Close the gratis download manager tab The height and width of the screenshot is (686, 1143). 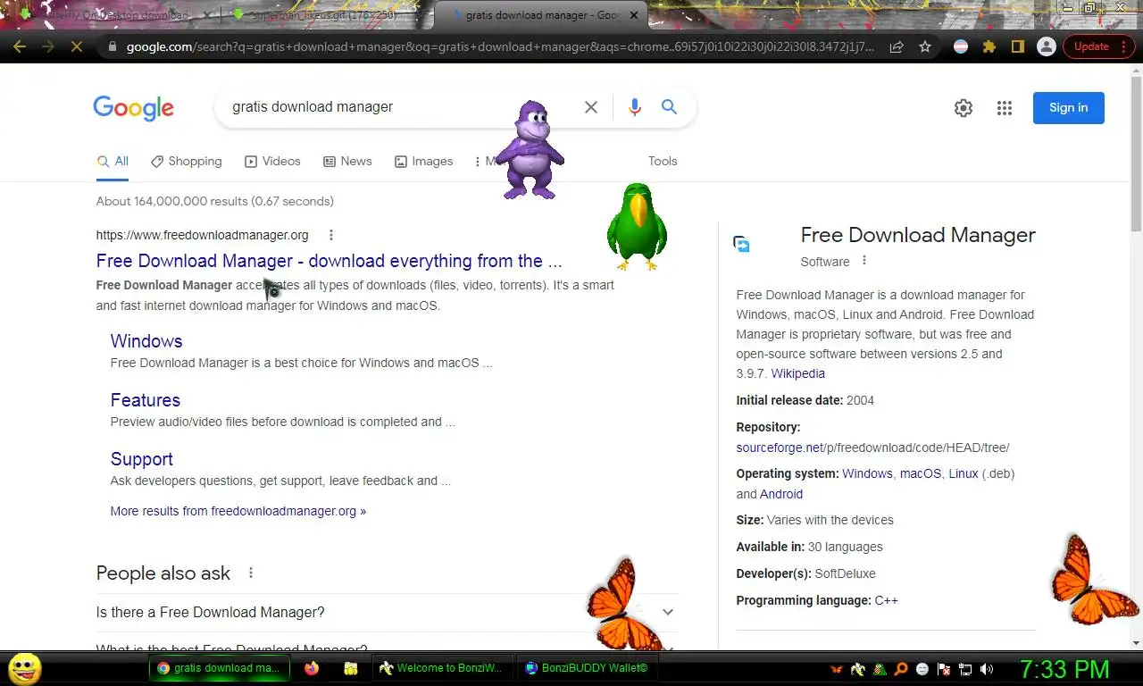(x=633, y=15)
